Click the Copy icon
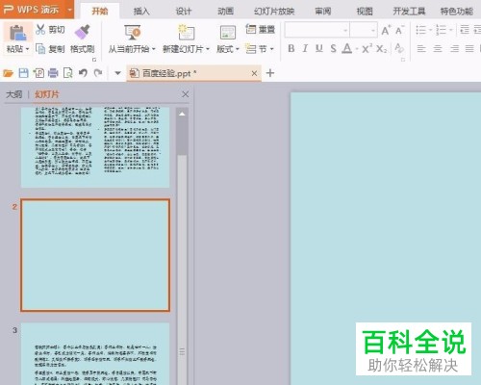This screenshot has height=385, width=481. point(40,49)
